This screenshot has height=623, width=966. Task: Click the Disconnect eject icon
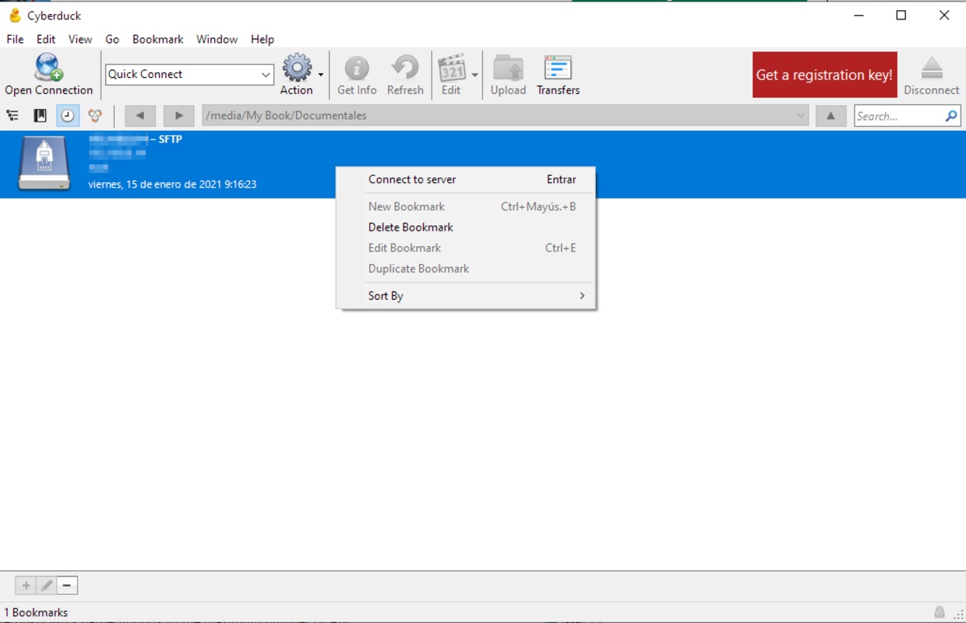932,69
